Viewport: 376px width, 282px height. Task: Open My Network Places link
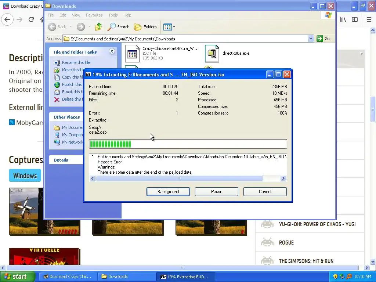[x=72, y=142]
